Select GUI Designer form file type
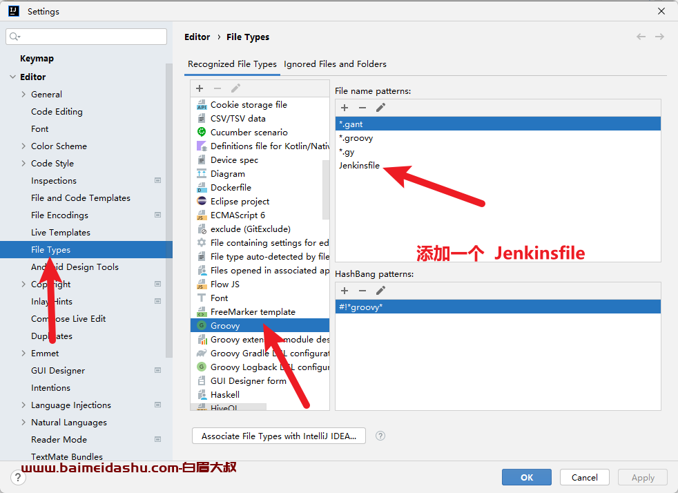678x493 pixels. [260, 380]
